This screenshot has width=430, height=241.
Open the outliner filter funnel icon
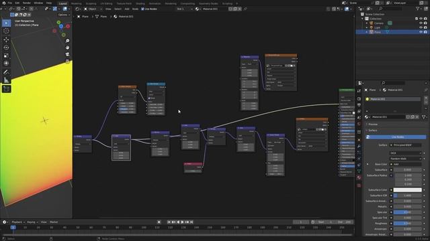pyautogui.click(x=418, y=9)
